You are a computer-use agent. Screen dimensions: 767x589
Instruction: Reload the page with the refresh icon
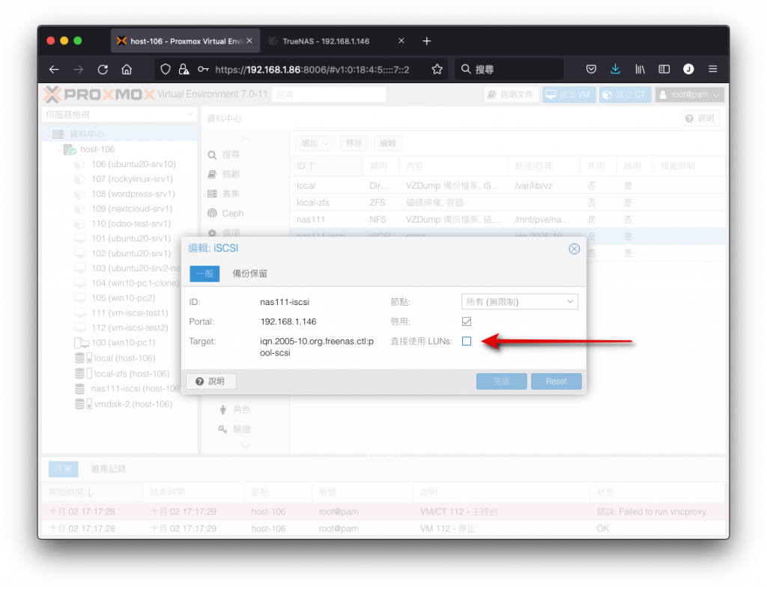coord(103,70)
